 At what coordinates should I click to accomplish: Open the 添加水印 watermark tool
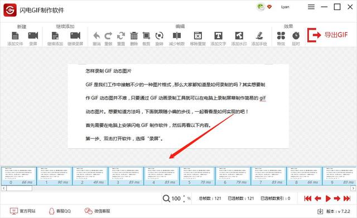pyautogui.click(x=239, y=36)
